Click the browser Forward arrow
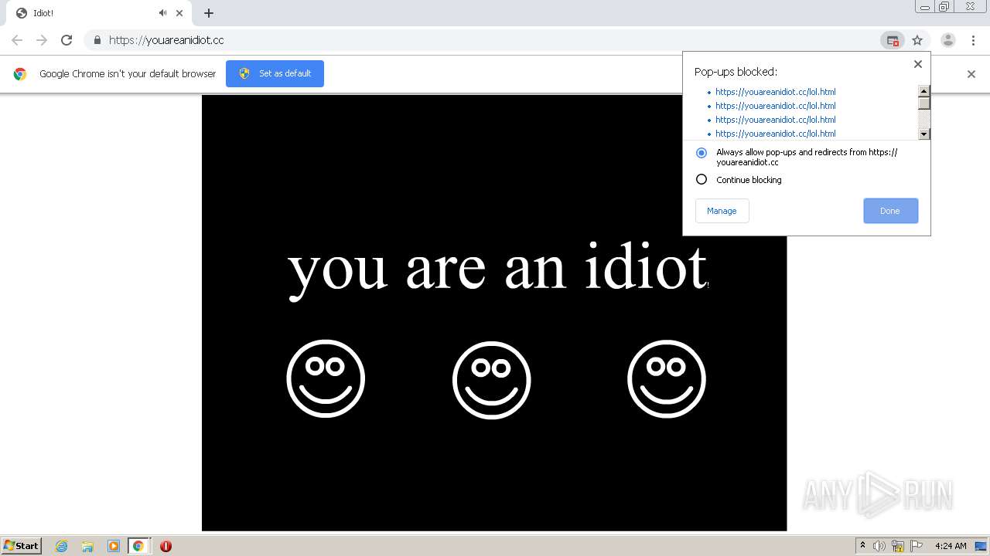 click(42, 40)
